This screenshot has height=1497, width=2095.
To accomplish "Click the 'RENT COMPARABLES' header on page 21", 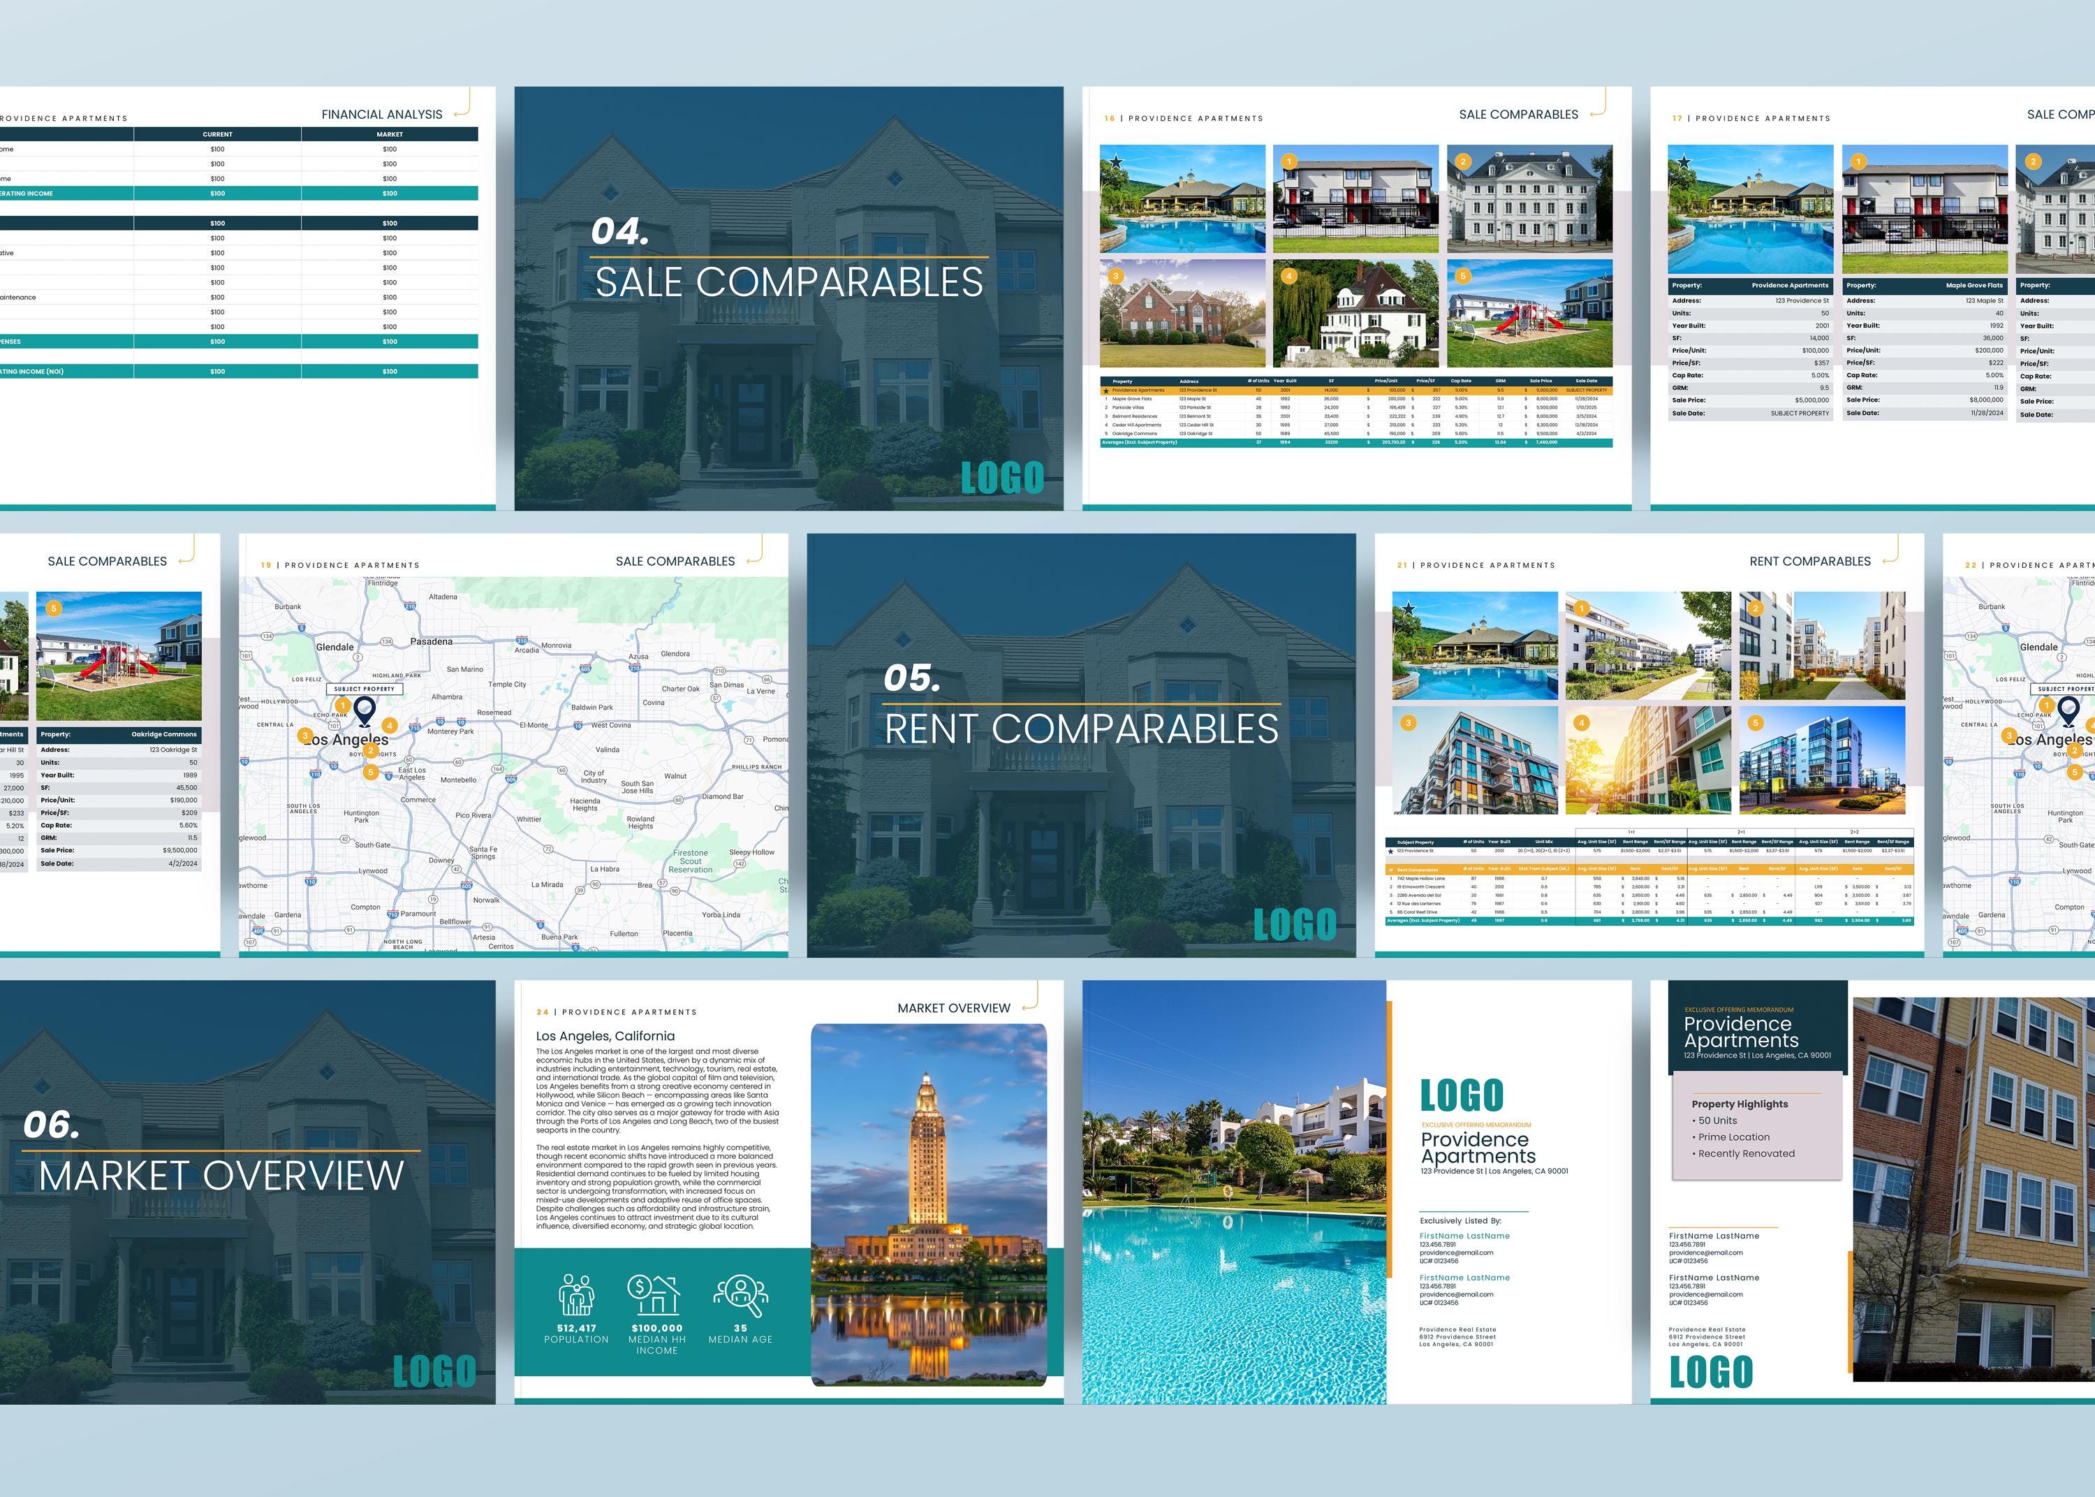I will [x=1810, y=562].
